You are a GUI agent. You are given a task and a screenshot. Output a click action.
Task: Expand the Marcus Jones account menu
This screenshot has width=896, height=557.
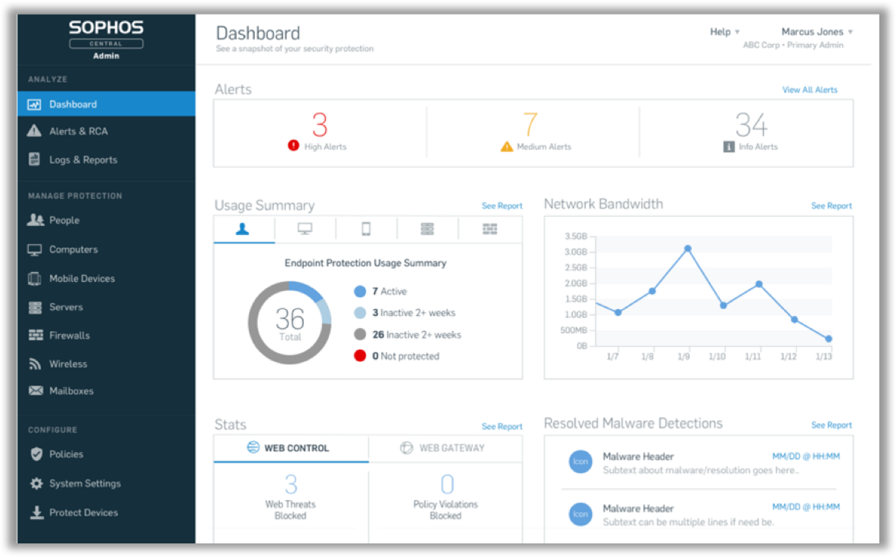[817, 32]
